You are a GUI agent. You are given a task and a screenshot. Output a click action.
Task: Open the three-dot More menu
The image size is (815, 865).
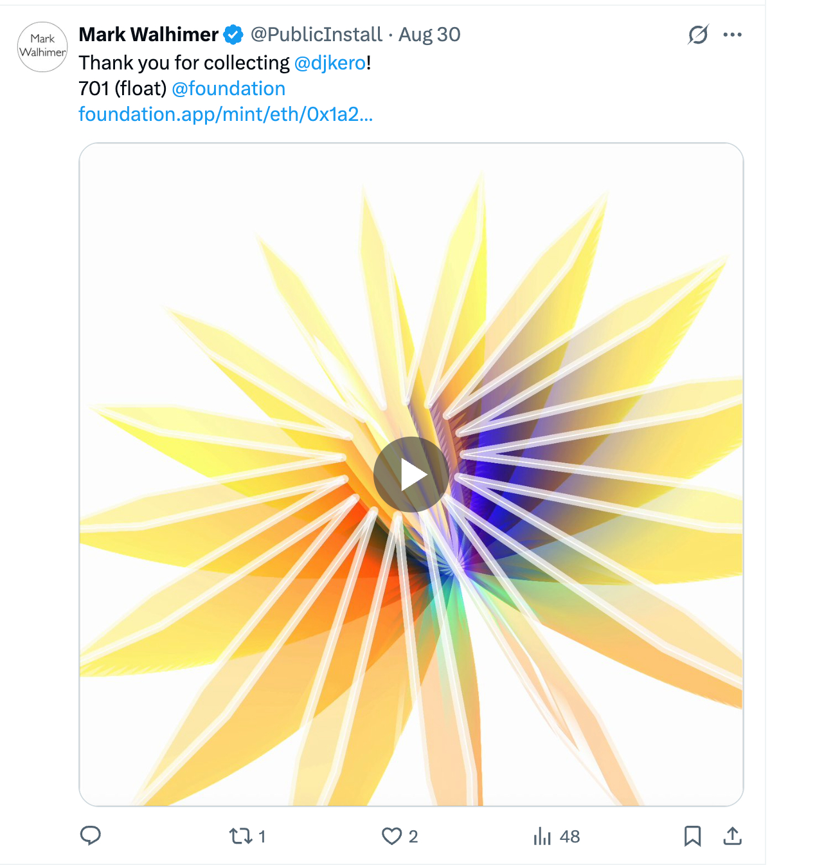point(732,35)
